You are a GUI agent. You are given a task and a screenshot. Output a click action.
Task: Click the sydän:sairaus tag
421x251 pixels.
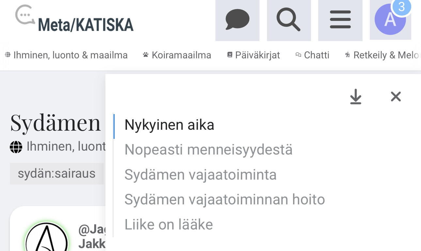click(56, 173)
